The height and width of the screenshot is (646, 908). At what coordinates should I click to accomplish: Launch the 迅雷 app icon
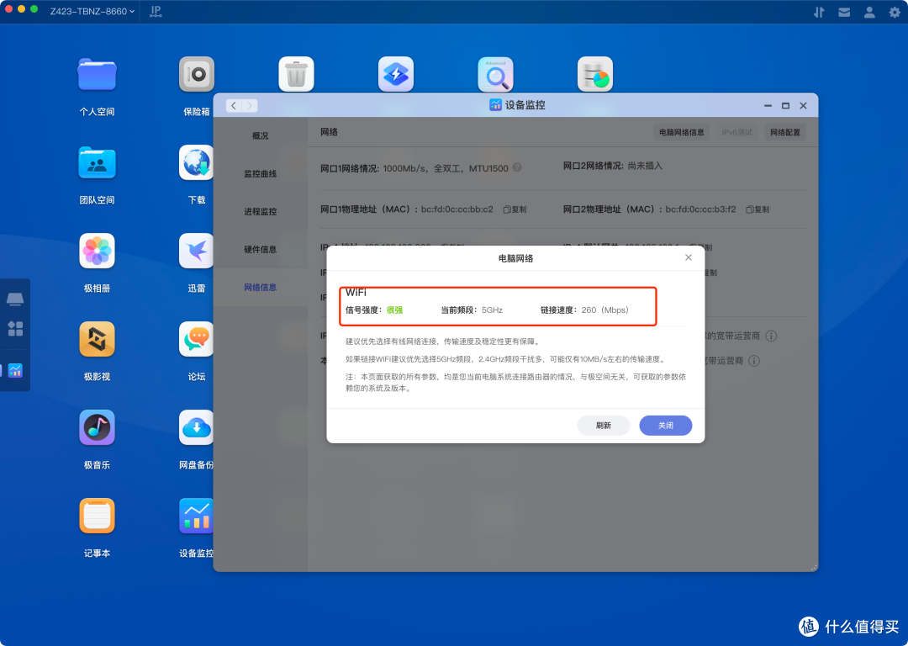[196, 251]
